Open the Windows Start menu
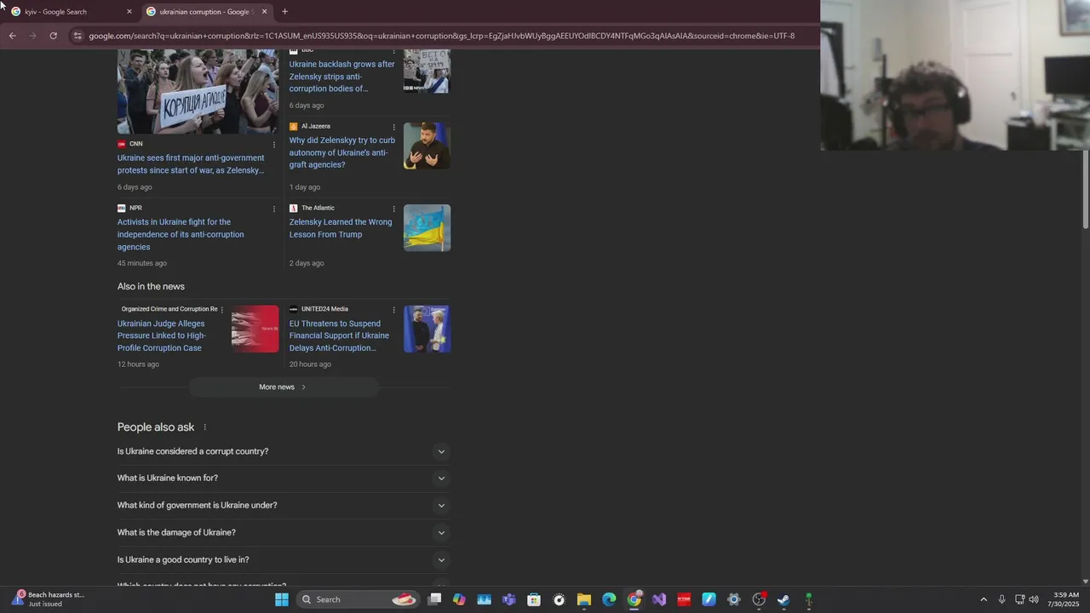The width and height of the screenshot is (1090, 613). [282, 599]
